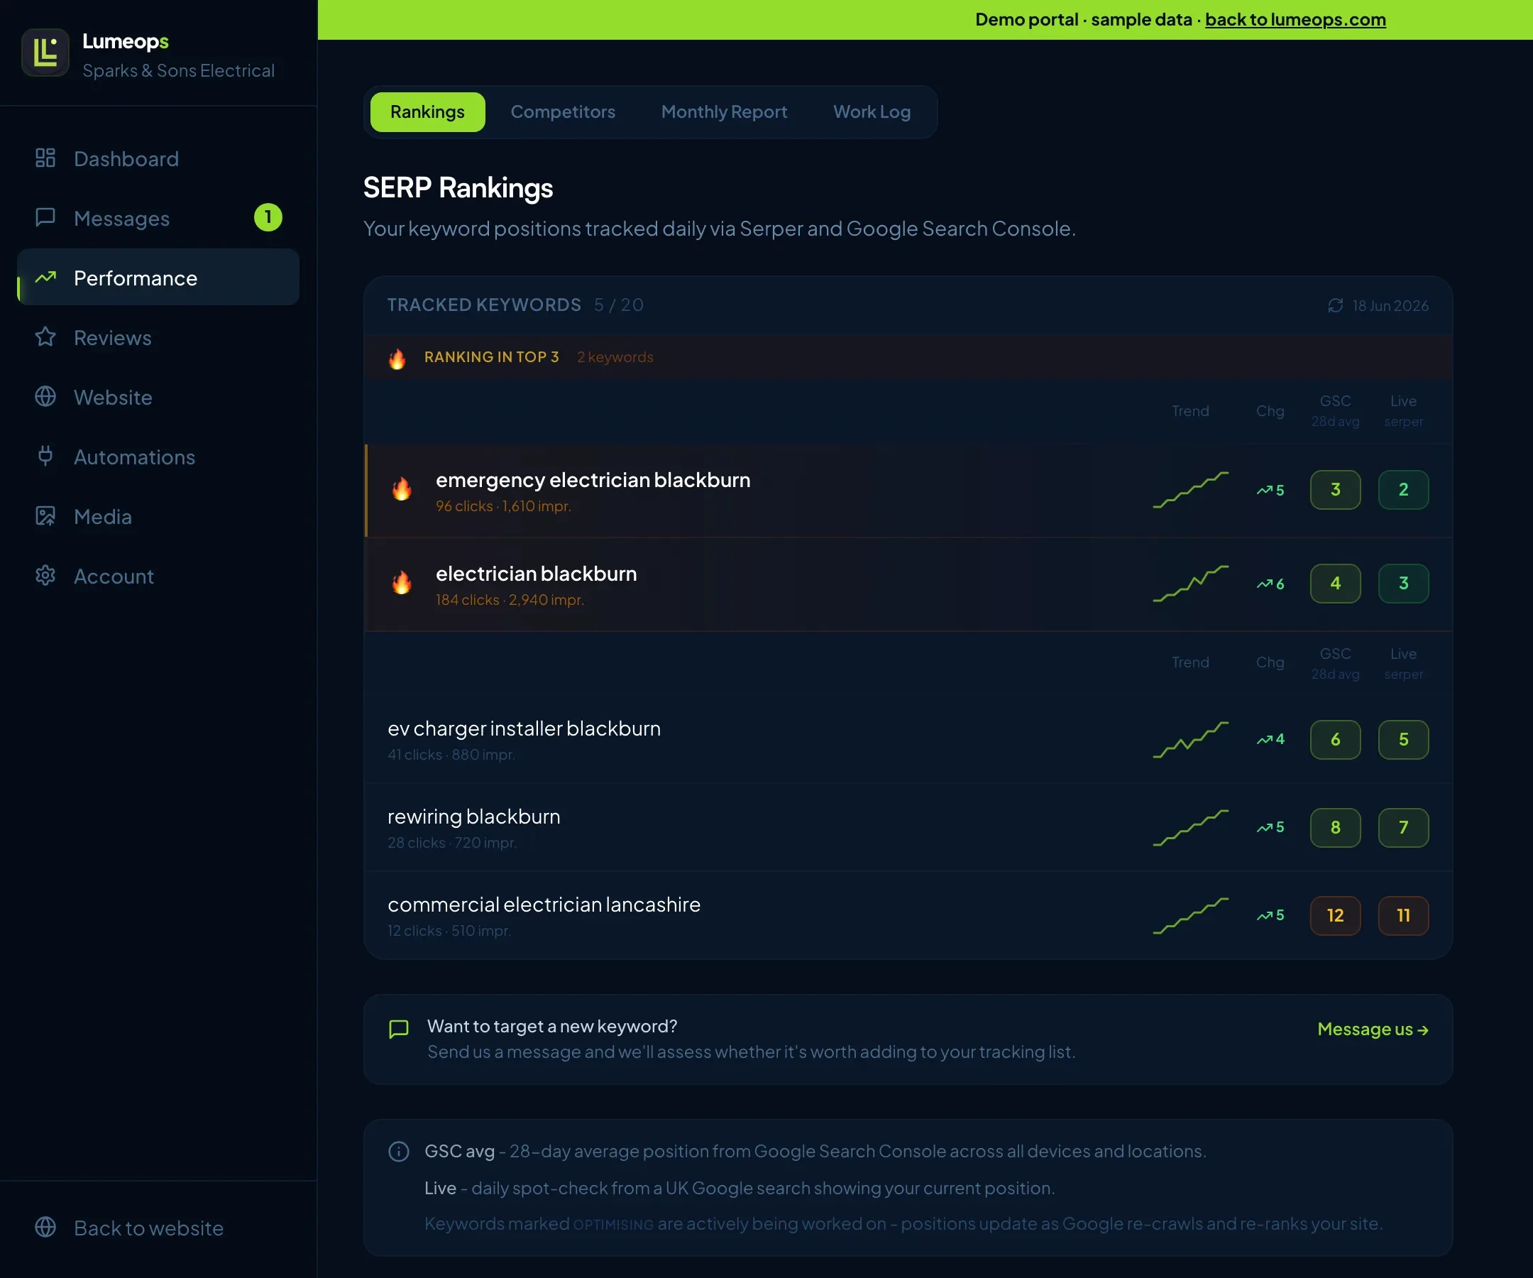
Task: Click the 18 Jun 2026 date label
Action: [x=1390, y=305]
